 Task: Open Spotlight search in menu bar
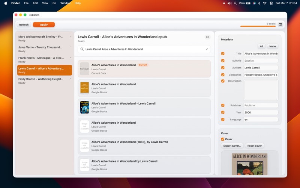click(235, 3)
